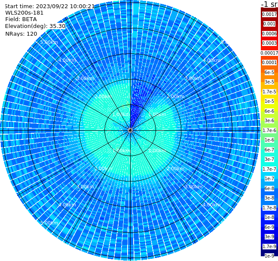This screenshot has width=278, height=261.
Task: Click the 0.001 dark red colorbar label
Action: coord(269,24)
